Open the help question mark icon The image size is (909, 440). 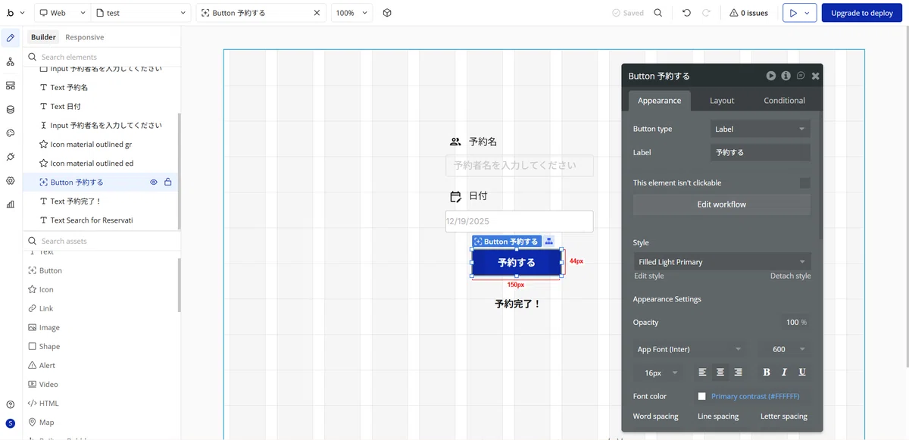pos(10,405)
